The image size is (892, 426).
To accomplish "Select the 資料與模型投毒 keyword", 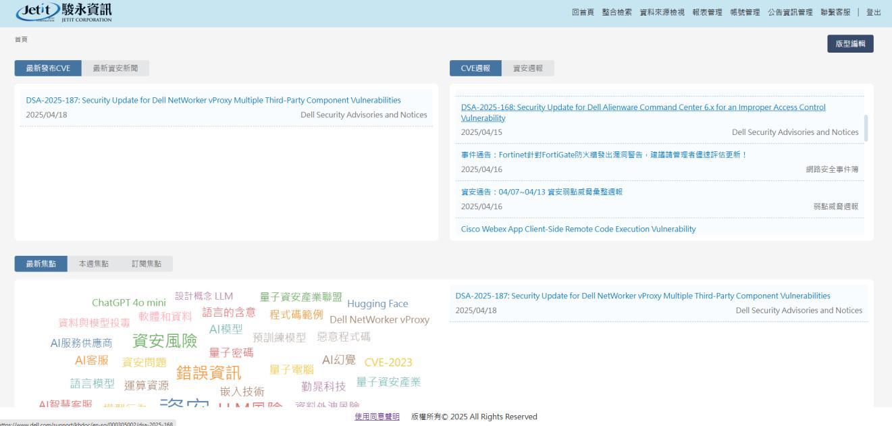I will point(95,323).
